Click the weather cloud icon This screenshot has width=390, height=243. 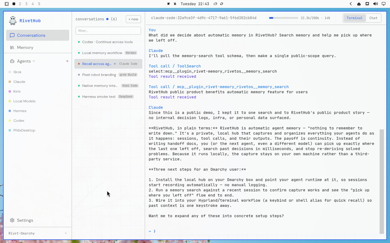pyautogui.click(x=215, y=4)
